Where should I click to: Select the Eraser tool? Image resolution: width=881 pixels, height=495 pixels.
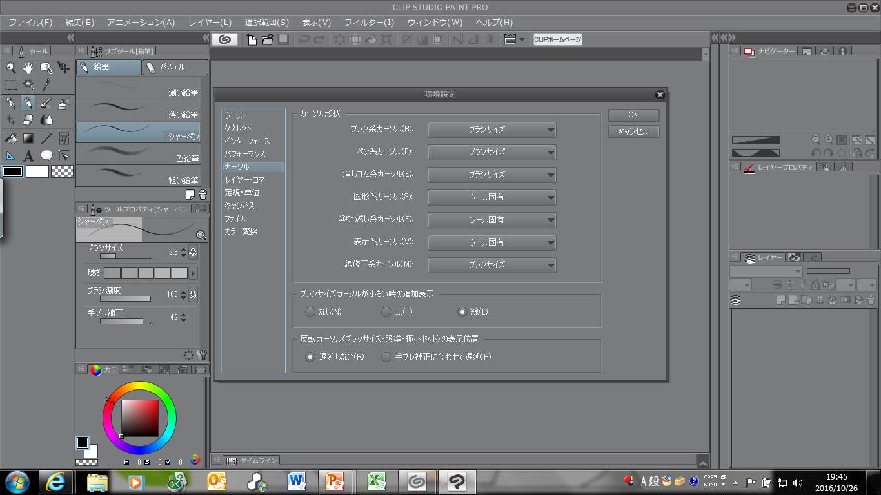pos(28,120)
